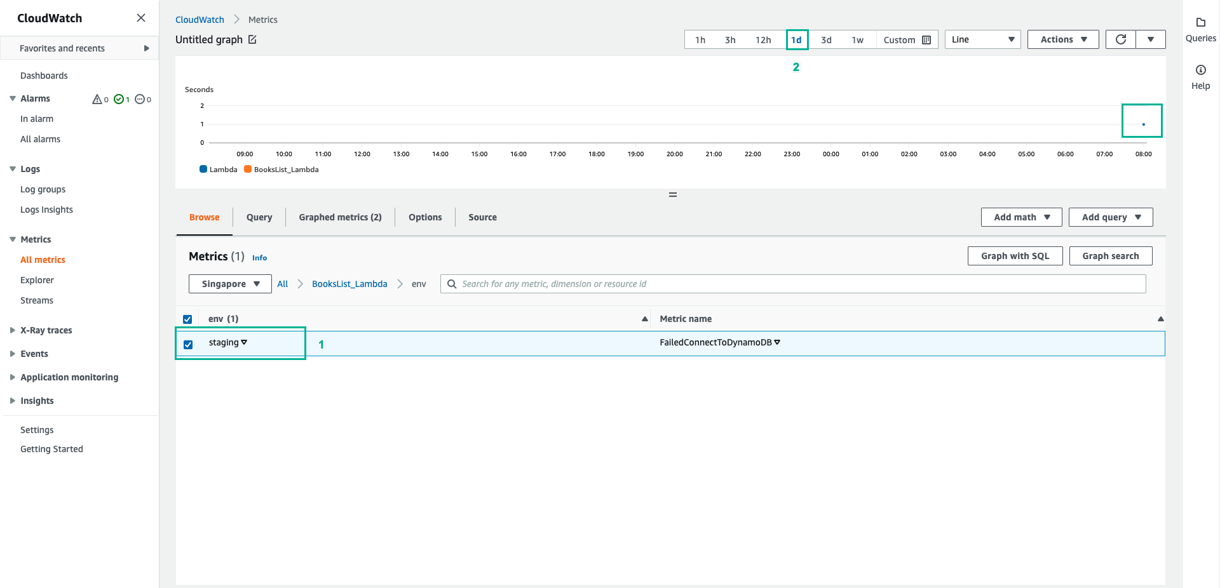
Task: Select the 3d time range
Action: (x=826, y=40)
